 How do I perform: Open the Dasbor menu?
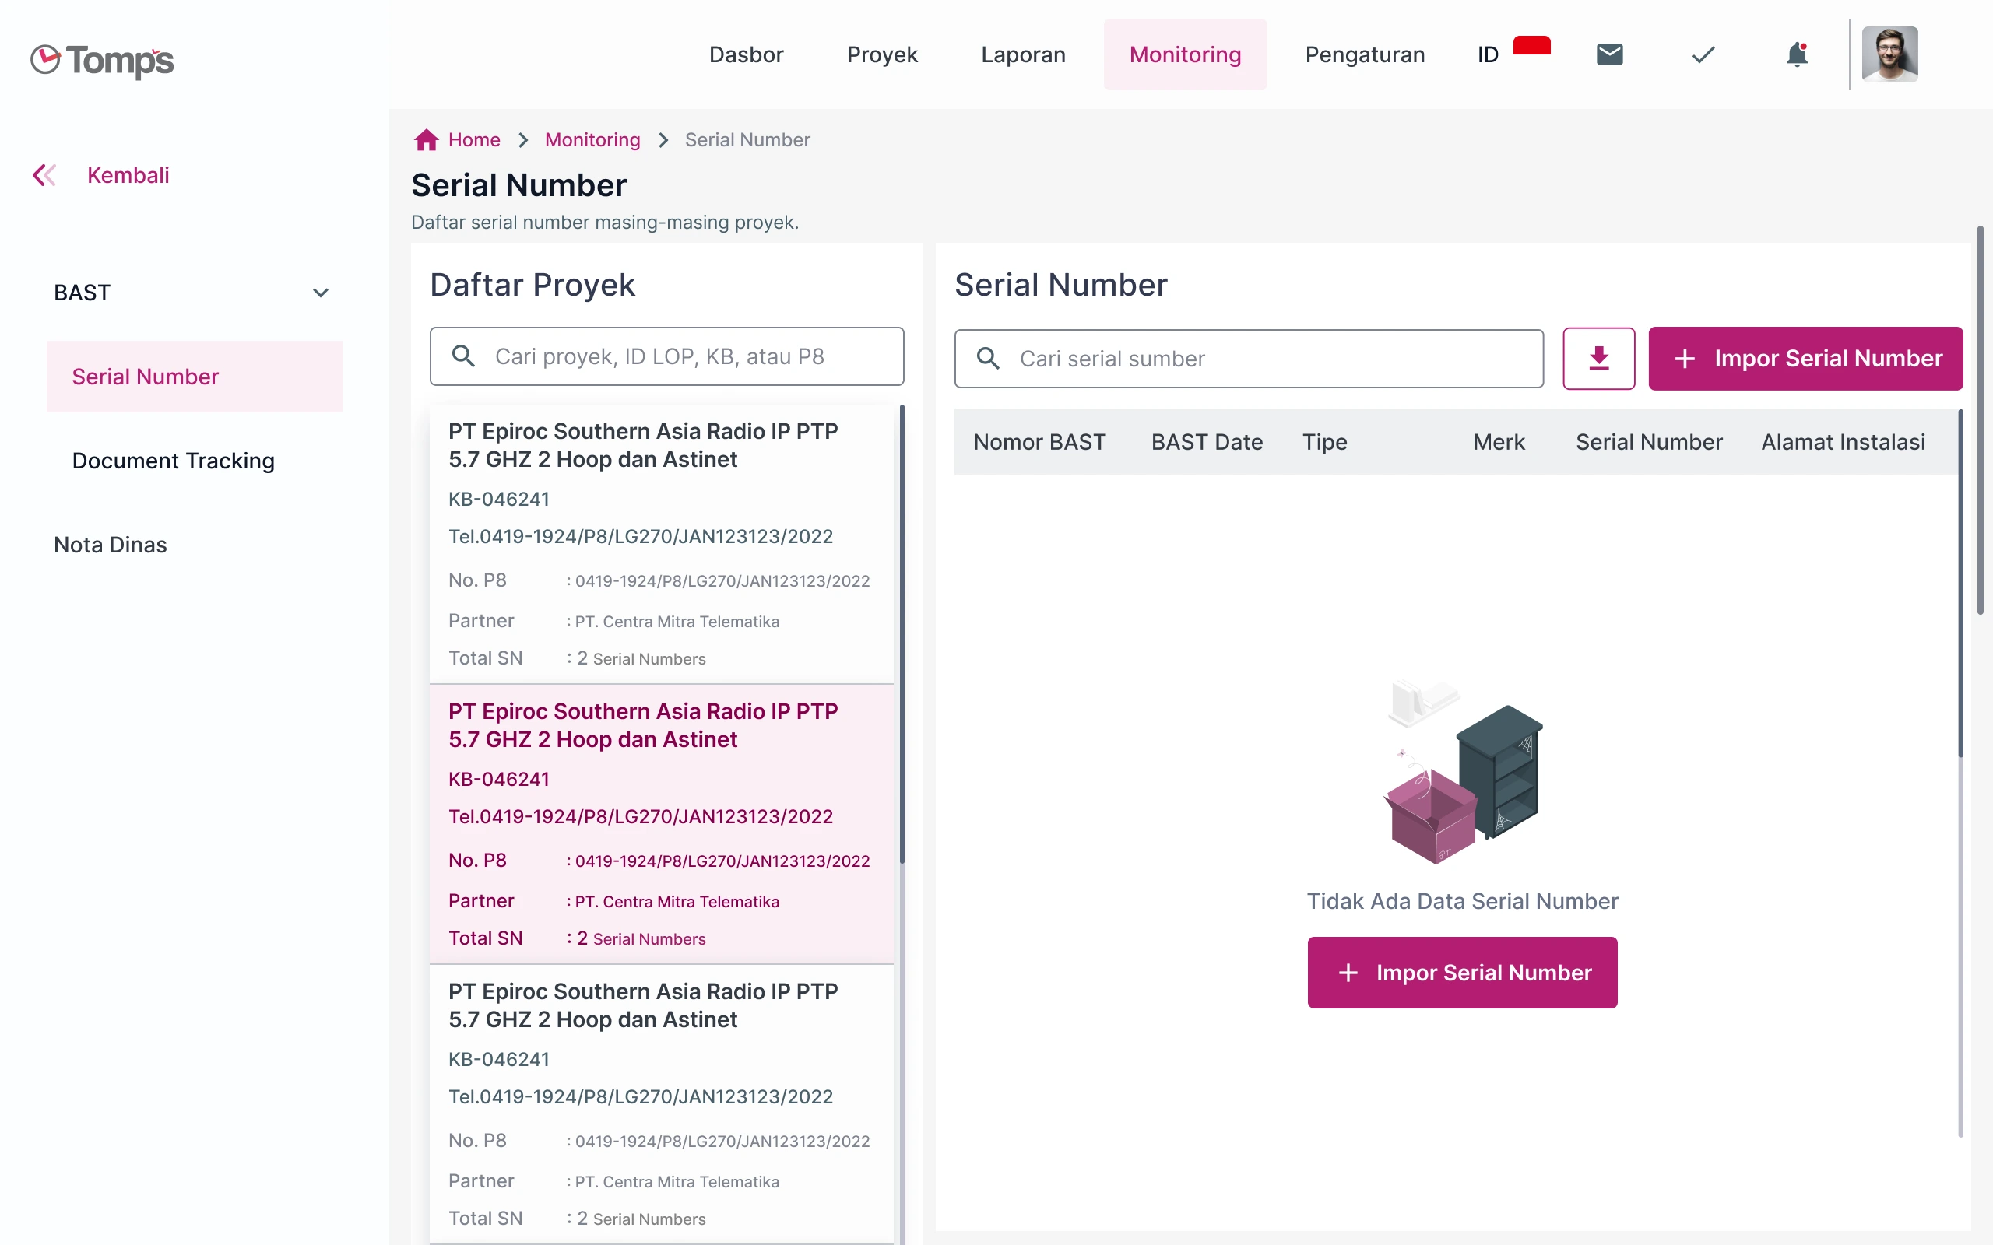point(745,54)
